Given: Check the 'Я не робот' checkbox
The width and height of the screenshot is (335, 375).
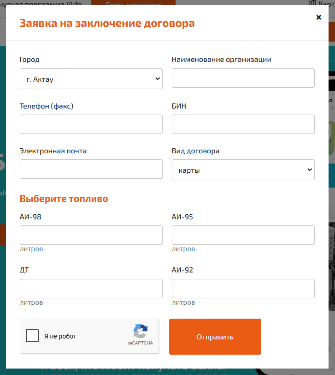Looking at the screenshot, I should (32, 336).
